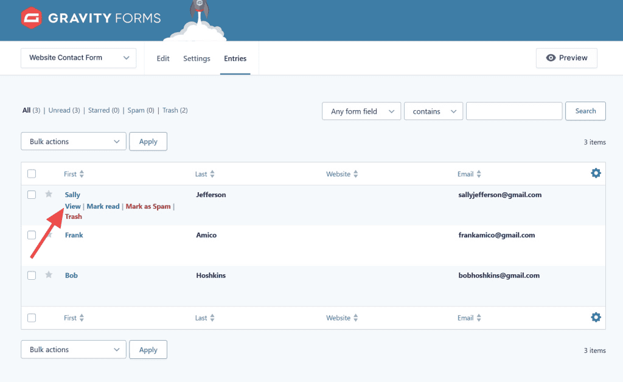This screenshot has height=382, width=623.
Task: Sort by Website in table footer
Action: [x=342, y=318]
